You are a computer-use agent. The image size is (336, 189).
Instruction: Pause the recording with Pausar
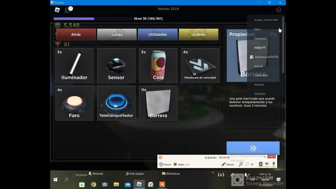click(165, 164)
